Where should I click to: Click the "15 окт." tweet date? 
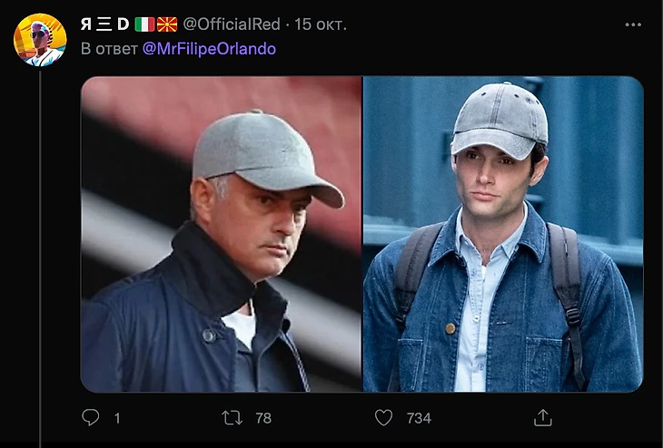click(x=321, y=24)
